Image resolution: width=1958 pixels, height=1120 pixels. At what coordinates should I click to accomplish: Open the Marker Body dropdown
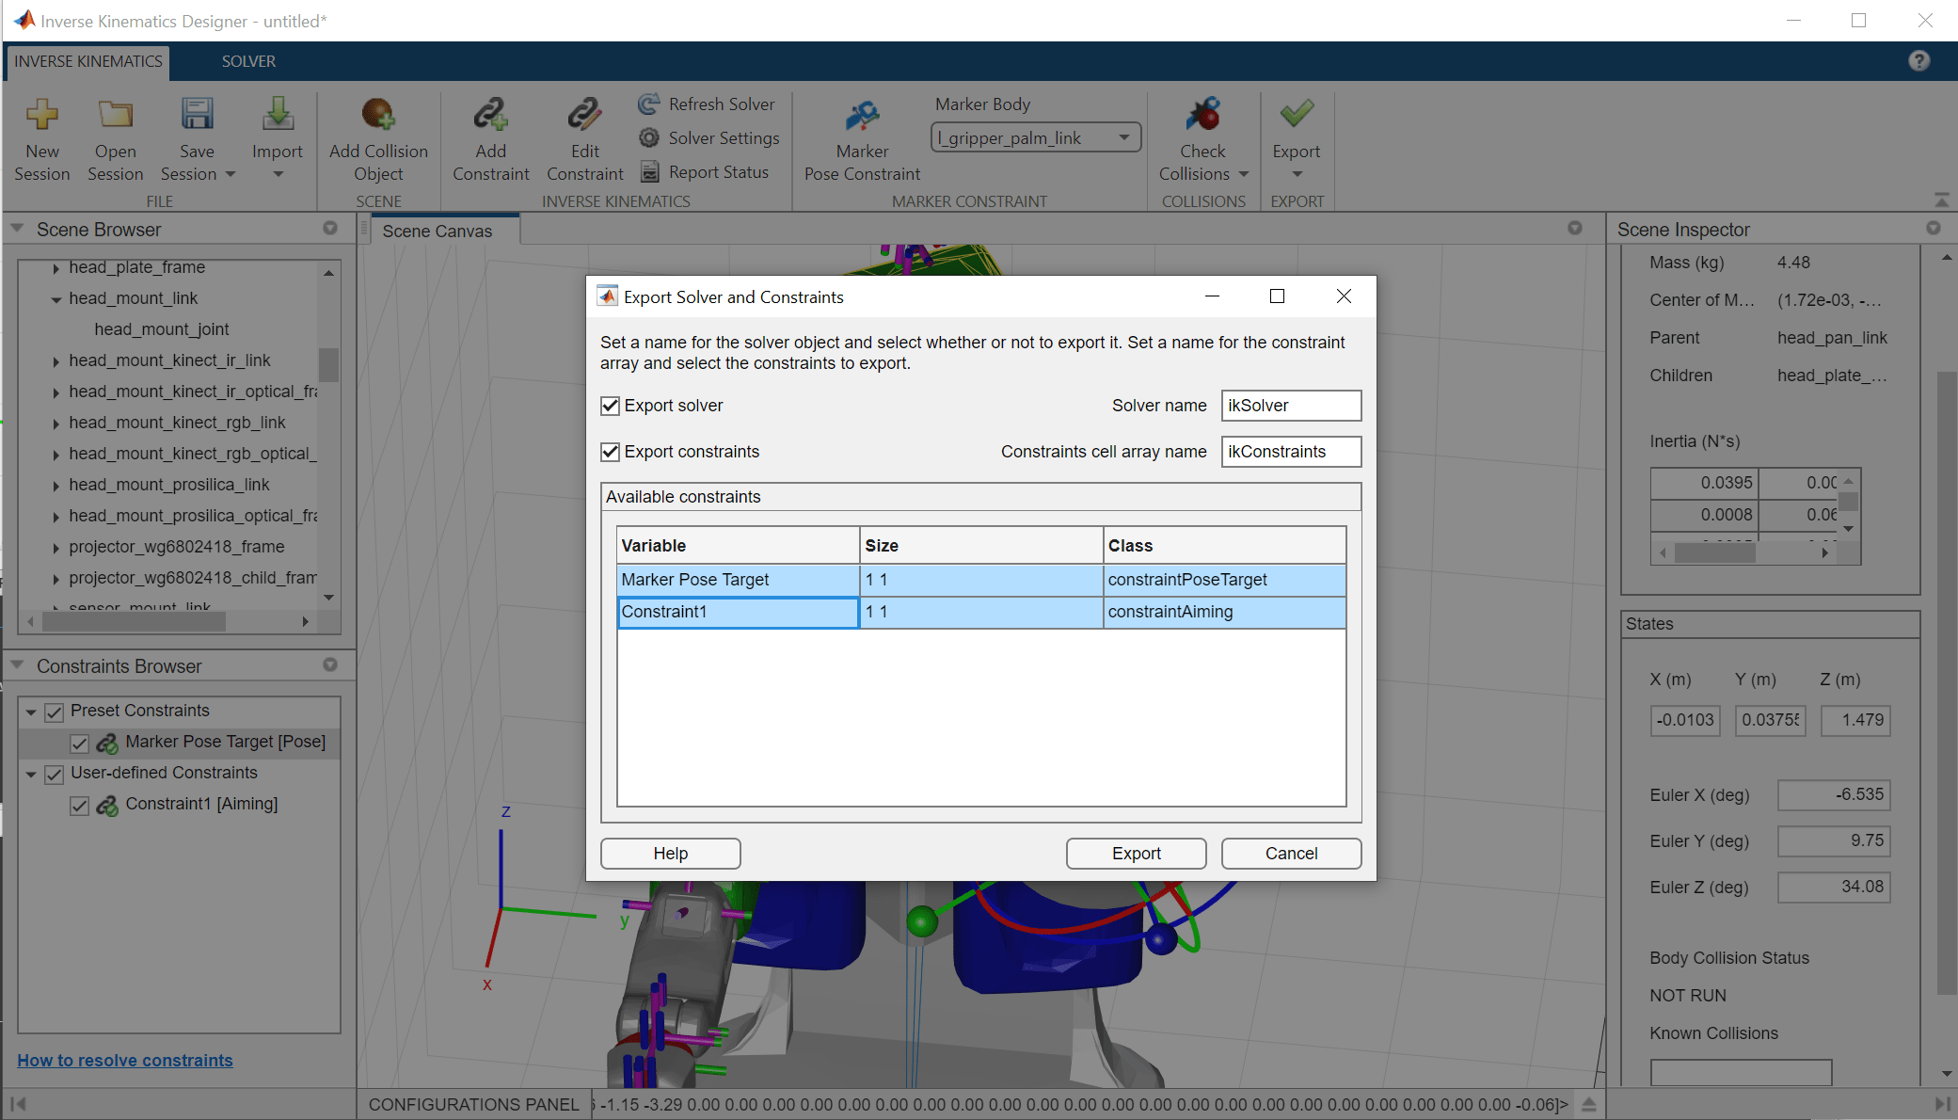[x=1123, y=138]
